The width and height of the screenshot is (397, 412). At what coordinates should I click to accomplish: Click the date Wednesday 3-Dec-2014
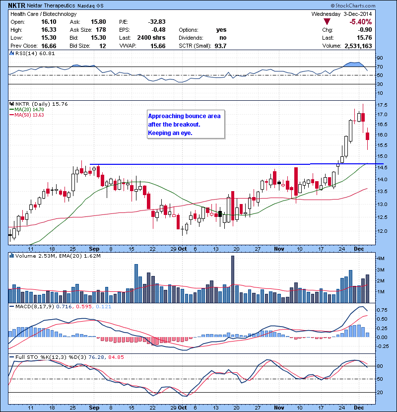[x=341, y=14]
